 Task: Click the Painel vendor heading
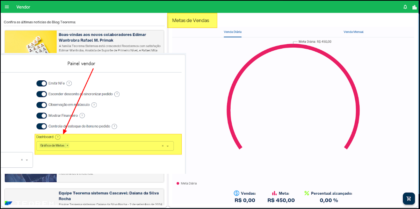coord(81,64)
